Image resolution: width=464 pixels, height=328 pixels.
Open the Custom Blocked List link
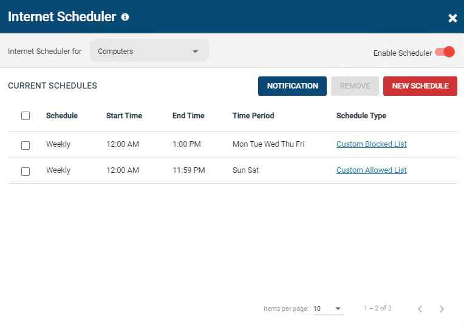pyautogui.click(x=371, y=144)
